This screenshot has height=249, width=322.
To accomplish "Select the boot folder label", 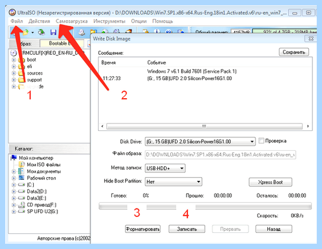I will tap(32, 60).
